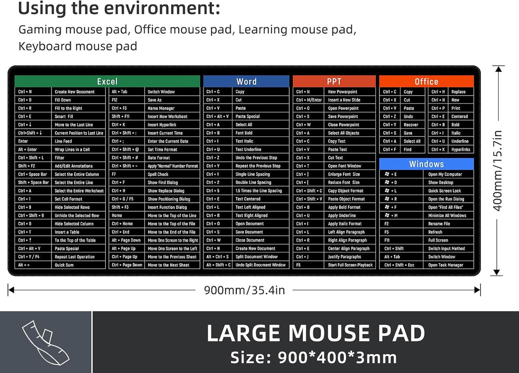Click the 'Quick Sum' cell
This screenshot has width=519, height=373.
pos(79,265)
